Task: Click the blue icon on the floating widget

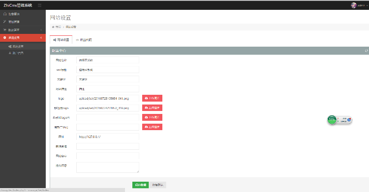Action: [349, 120]
